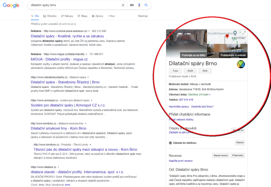Click phone number 731 499 971 in ad
Screen dimensions: 271x187
click(x=96, y=54)
